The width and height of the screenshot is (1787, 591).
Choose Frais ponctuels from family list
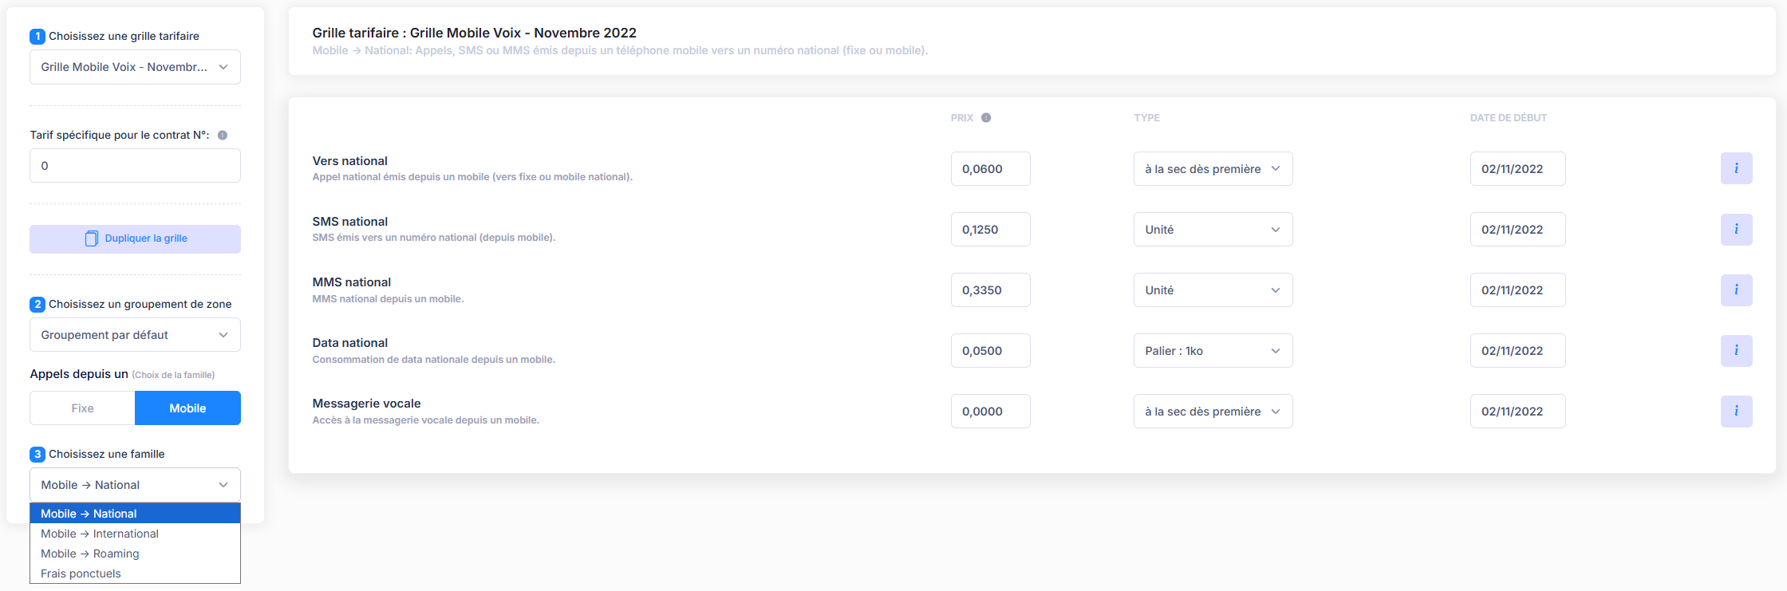pos(81,573)
